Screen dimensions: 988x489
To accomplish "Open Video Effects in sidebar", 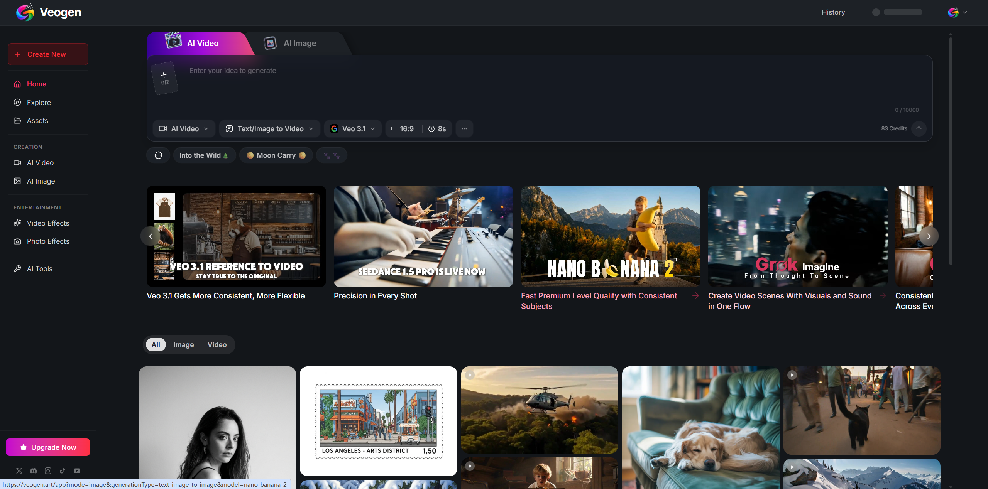I will (x=48, y=223).
